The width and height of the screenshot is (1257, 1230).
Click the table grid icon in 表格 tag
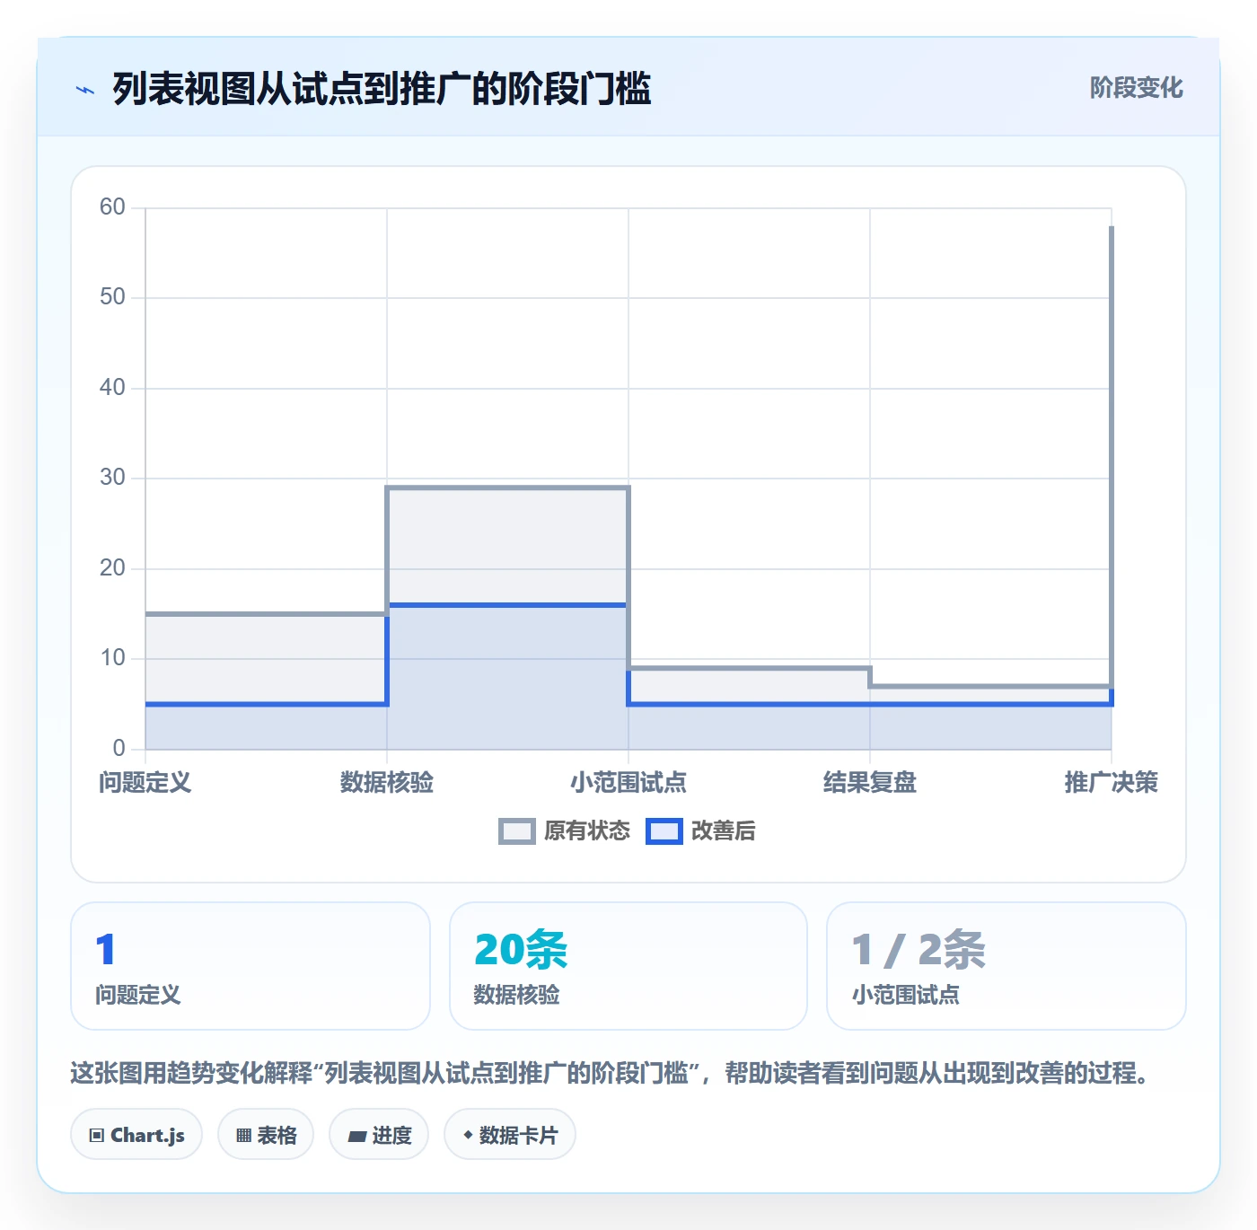(x=243, y=1136)
